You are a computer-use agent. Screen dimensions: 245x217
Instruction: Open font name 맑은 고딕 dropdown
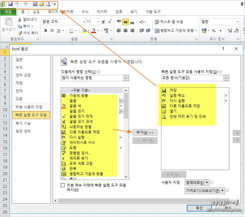tap(84, 22)
